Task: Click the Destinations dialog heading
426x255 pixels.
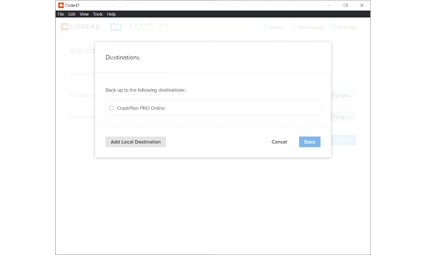Action: tap(123, 57)
